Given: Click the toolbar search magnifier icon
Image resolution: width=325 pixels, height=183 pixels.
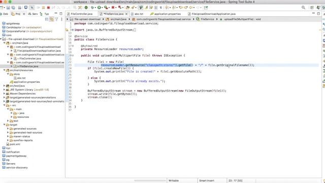Looking at the screenshot, I should (304, 8).
